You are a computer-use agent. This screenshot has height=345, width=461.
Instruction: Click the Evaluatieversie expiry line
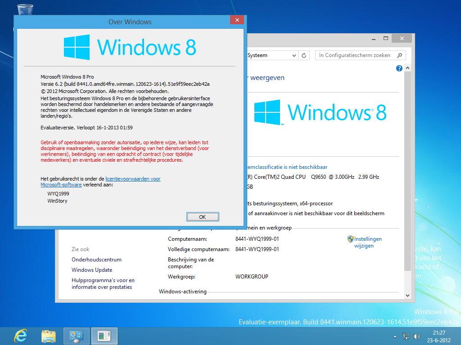click(x=86, y=128)
